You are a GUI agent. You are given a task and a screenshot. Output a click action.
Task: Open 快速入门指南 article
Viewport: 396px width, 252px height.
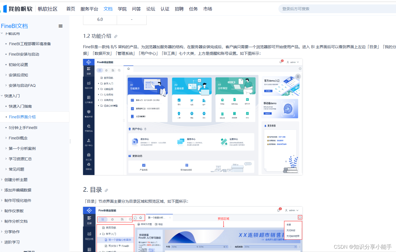(x=20, y=106)
